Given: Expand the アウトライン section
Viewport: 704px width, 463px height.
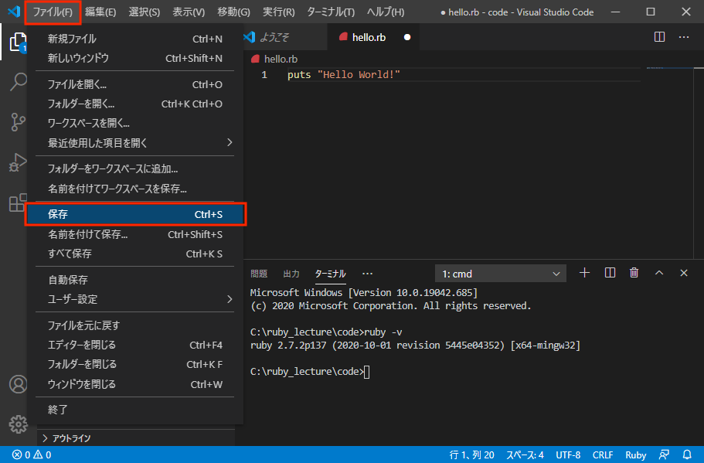Looking at the screenshot, I should pos(136,437).
